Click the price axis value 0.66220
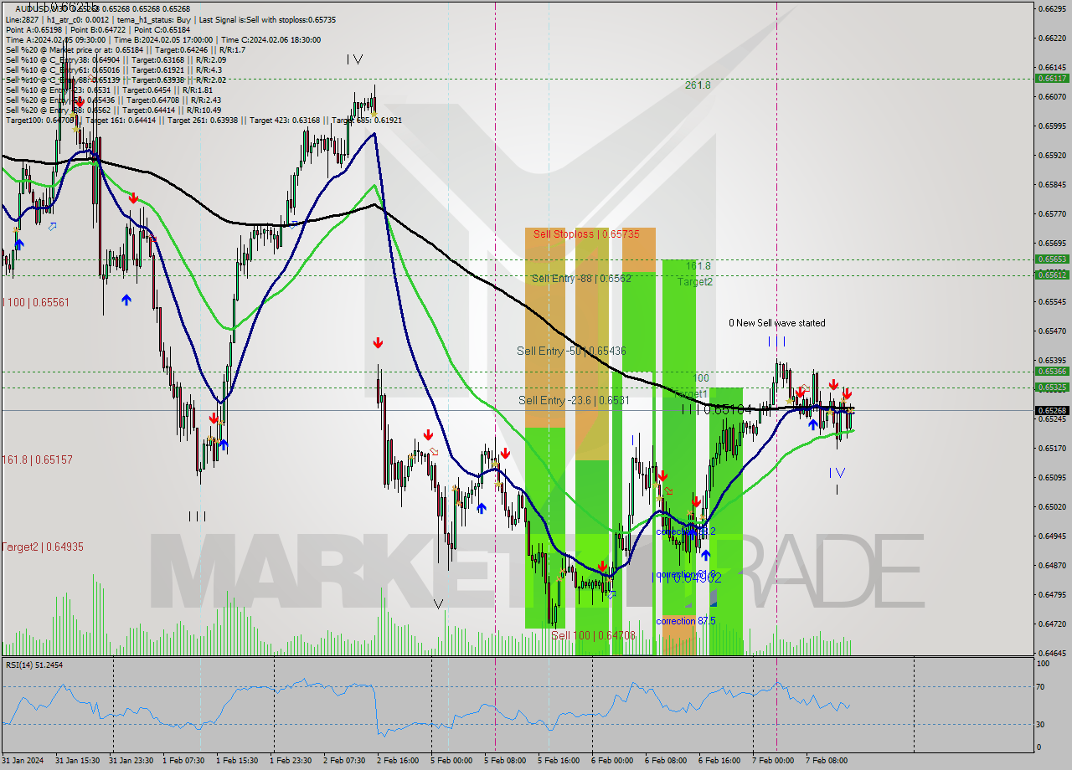 [x=1052, y=38]
